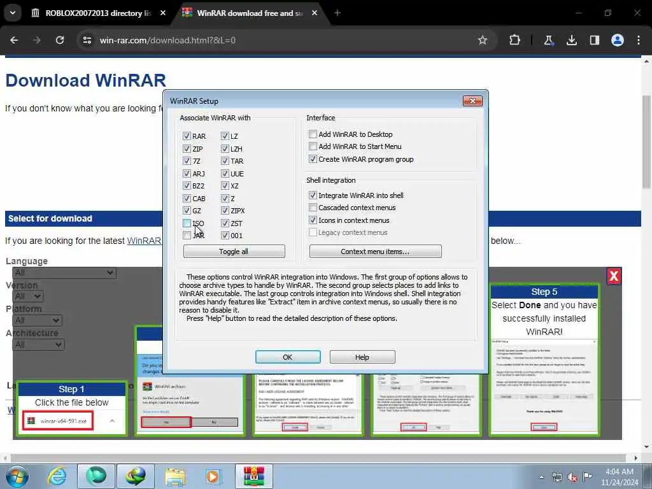Open the profile avatar icon
The height and width of the screenshot is (489, 652).
coord(618,40)
